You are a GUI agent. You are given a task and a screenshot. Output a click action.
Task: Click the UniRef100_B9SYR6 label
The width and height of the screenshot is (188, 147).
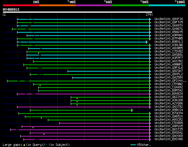(x=169, y=139)
